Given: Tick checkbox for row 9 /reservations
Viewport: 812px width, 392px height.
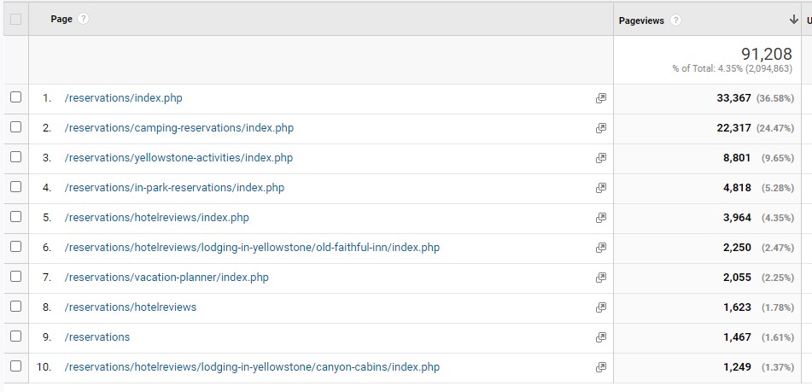Looking at the screenshot, I should pos(15,337).
